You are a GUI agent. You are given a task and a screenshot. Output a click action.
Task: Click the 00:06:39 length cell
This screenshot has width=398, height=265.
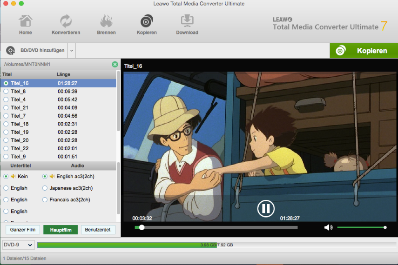tap(67, 91)
